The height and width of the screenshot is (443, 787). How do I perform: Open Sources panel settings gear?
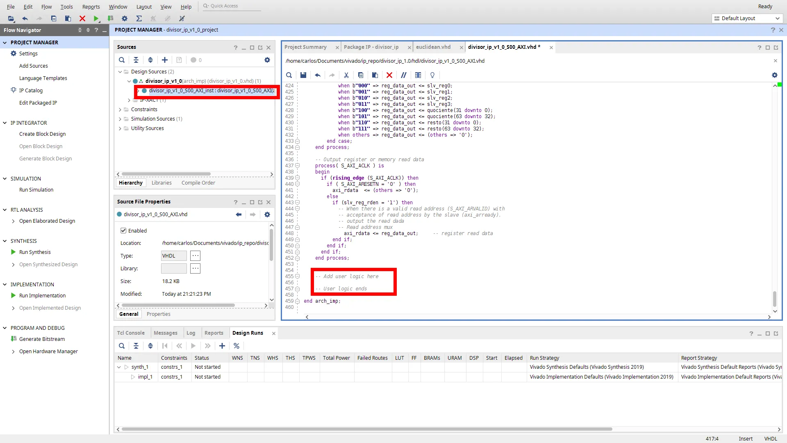click(267, 60)
